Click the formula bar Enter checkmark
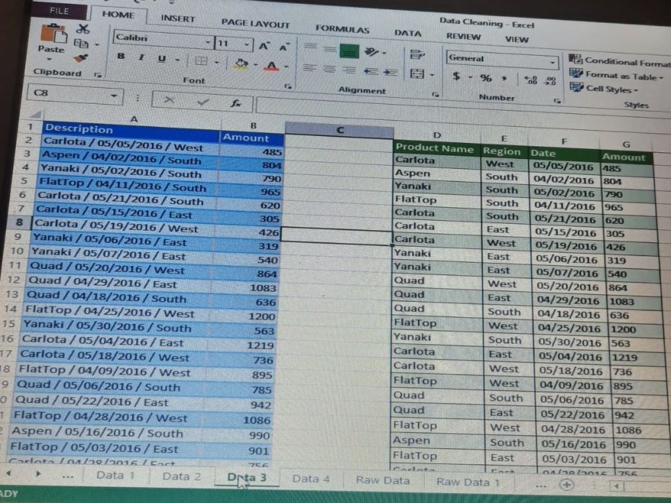This screenshot has height=503, width=671. coord(203,101)
